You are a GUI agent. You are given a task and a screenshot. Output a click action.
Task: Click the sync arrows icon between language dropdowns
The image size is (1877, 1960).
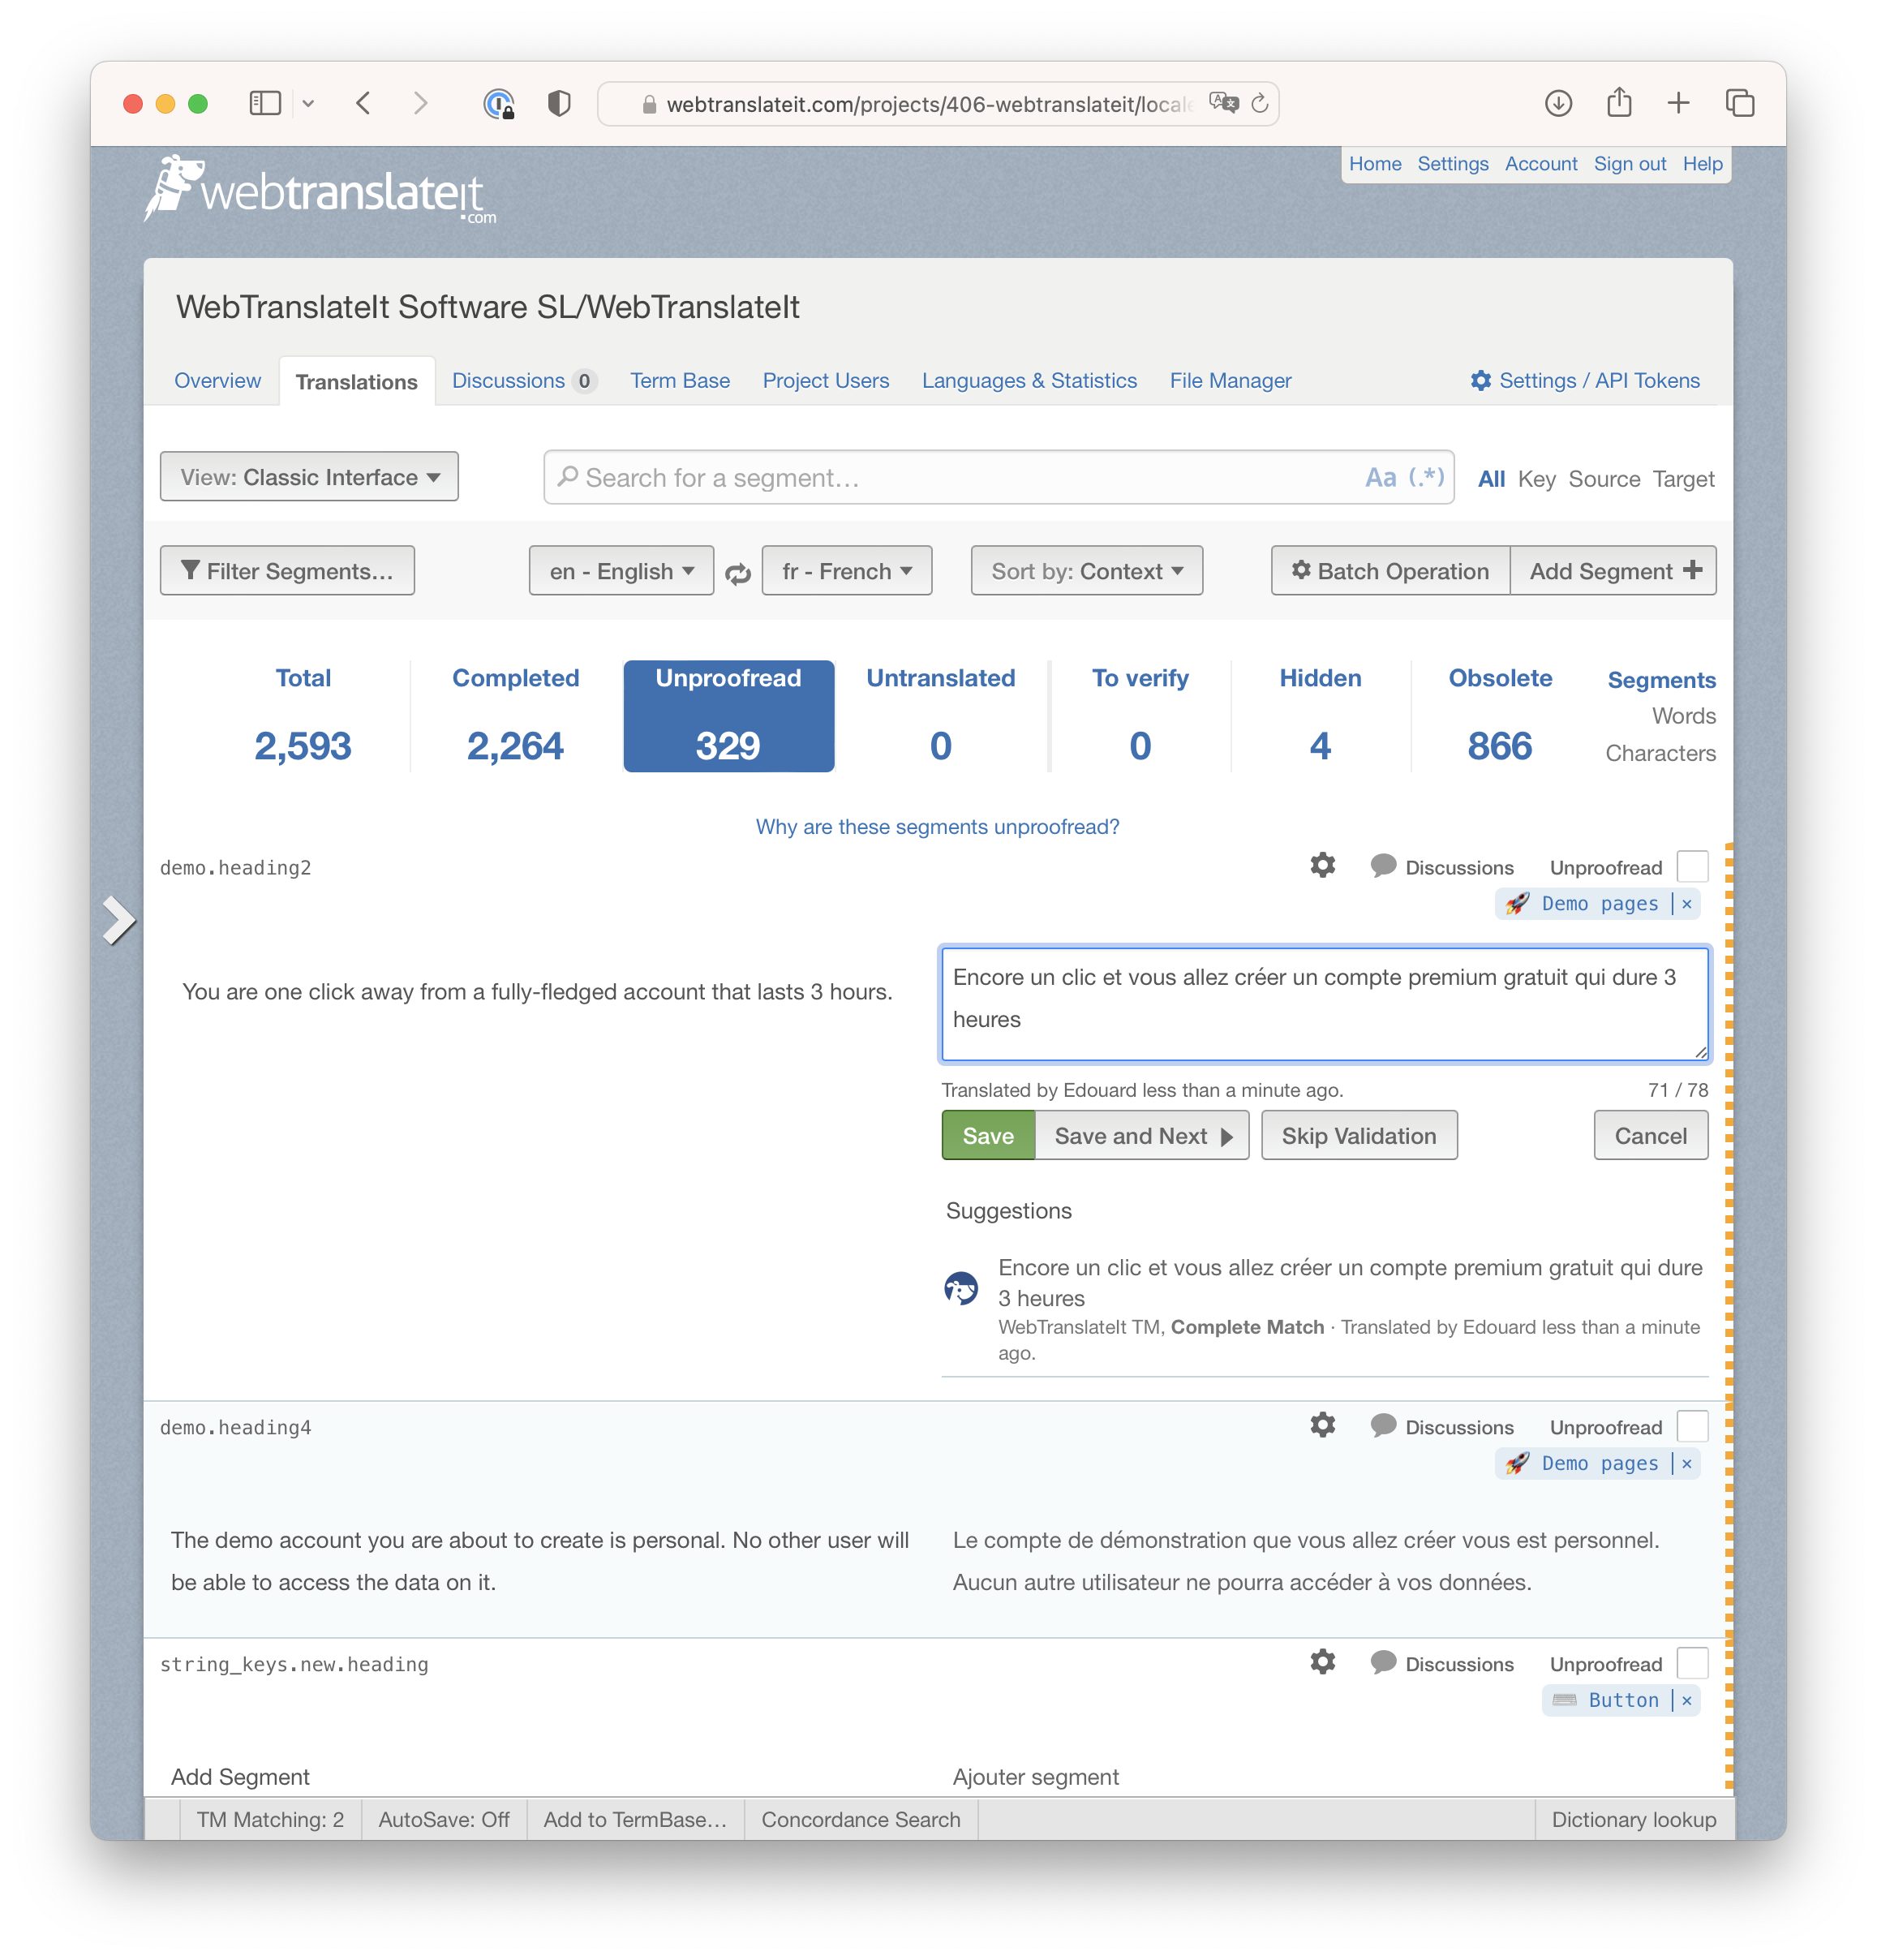point(740,570)
